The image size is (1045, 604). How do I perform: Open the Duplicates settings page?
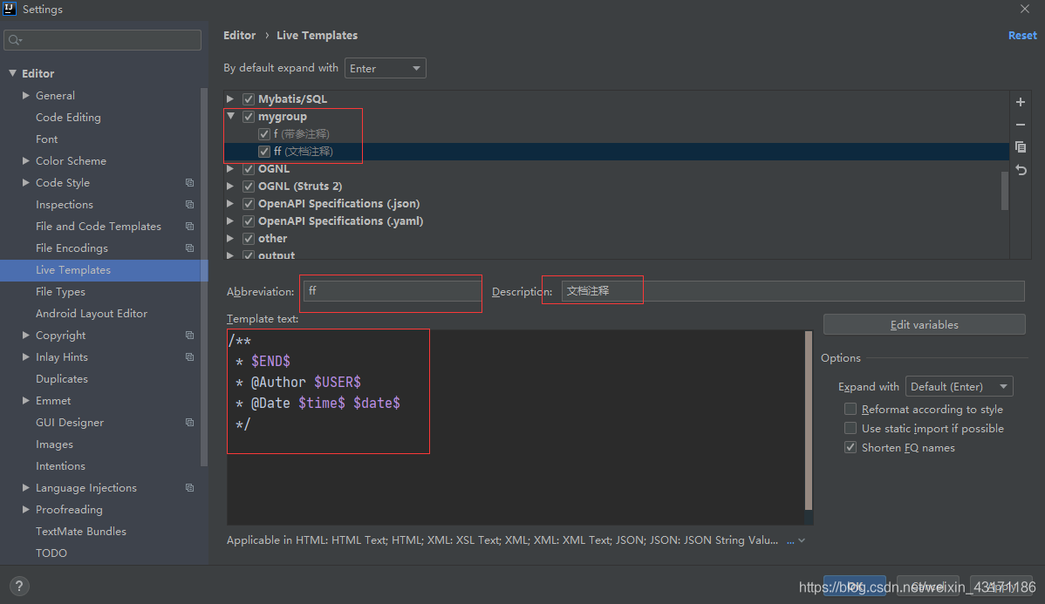coord(62,379)
